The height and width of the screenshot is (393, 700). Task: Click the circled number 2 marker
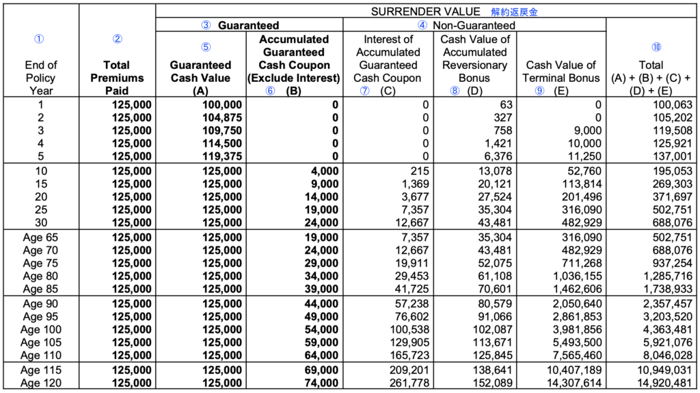click(117, 39)
